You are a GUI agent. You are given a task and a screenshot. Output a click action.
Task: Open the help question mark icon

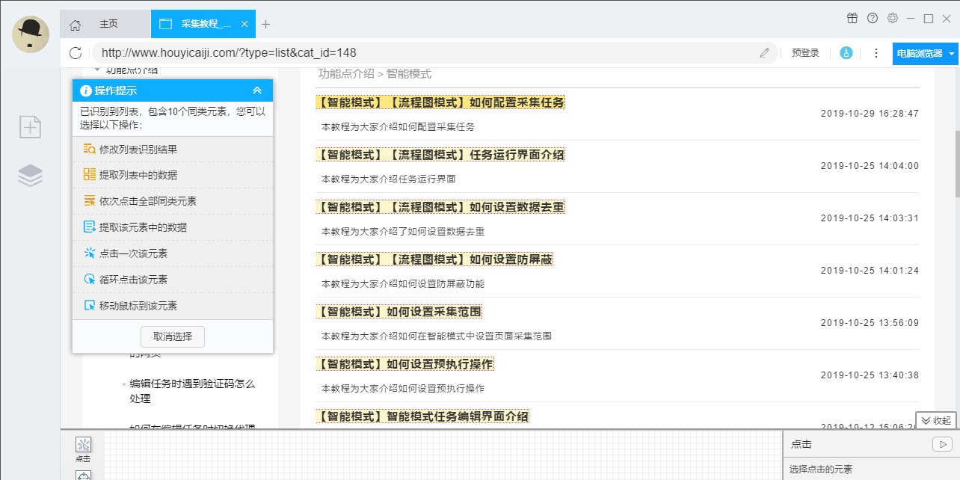(x=872, y=18)
